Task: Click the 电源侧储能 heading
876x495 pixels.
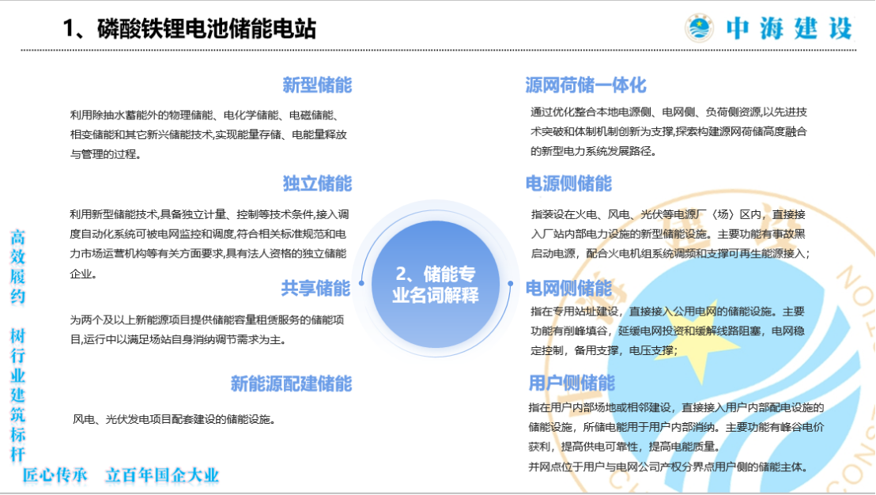Action: [x=568, y=183]
